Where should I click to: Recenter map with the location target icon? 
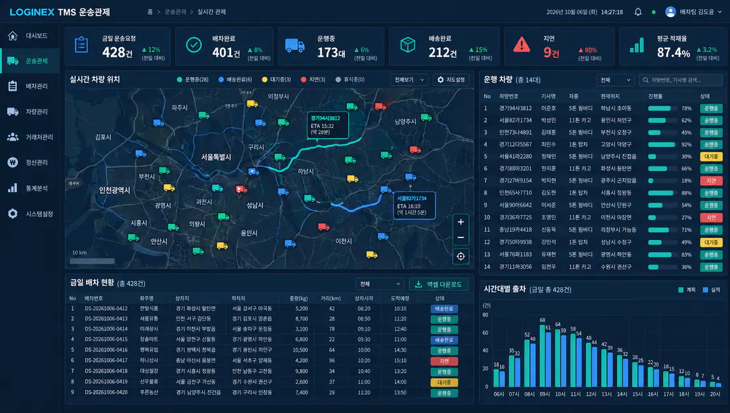(x=460, y=256)
